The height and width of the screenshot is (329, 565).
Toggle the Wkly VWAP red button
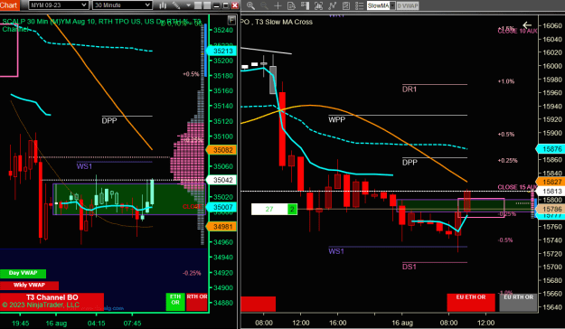(29, 286)
